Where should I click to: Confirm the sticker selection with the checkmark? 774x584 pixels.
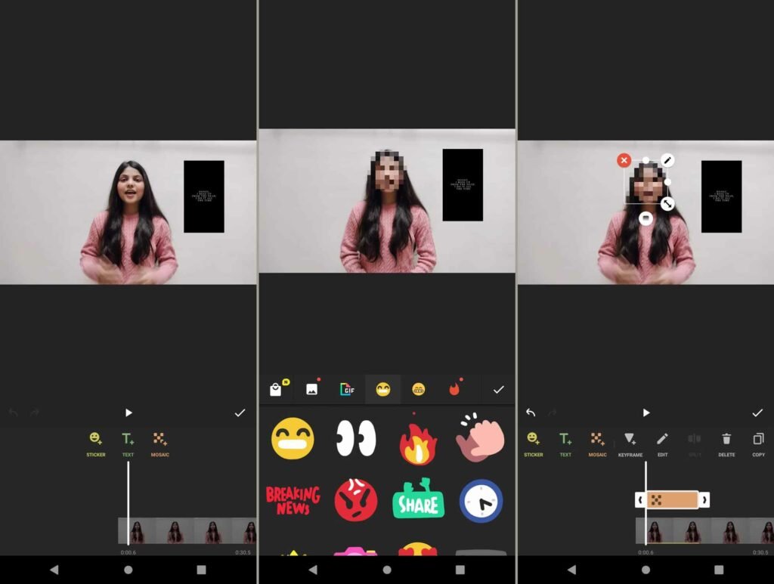tap(499, 390)
